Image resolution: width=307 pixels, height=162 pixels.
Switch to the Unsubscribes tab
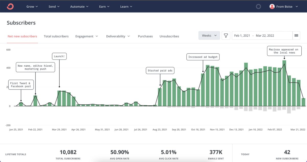click(x=169, y=36)
